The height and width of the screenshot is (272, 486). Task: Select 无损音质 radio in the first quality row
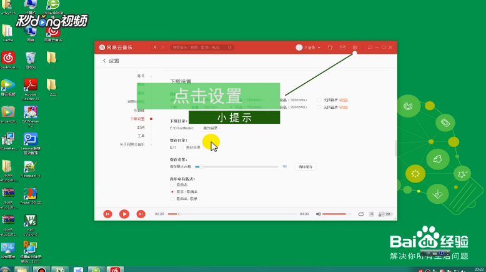tap(319, 100)
